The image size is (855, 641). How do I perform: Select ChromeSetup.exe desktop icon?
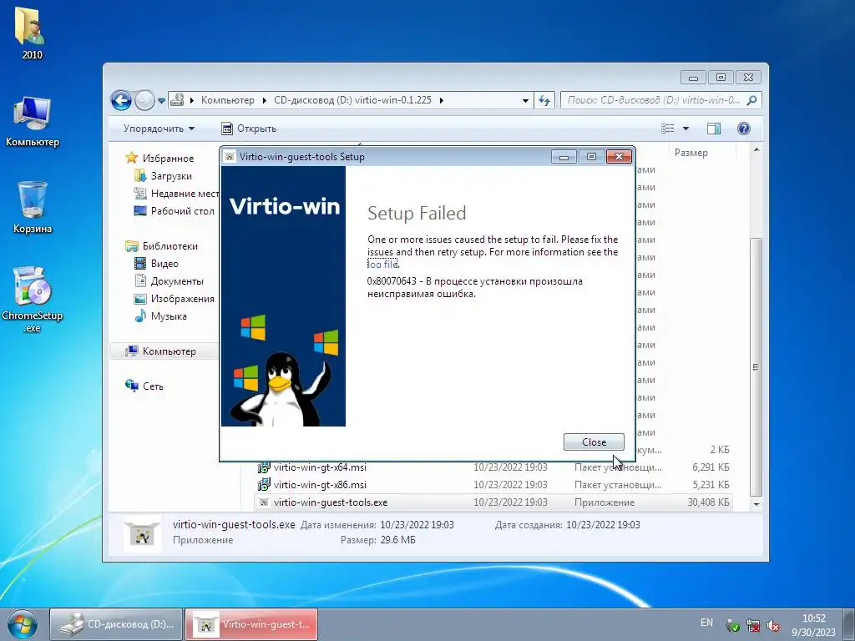pos(33,300)
